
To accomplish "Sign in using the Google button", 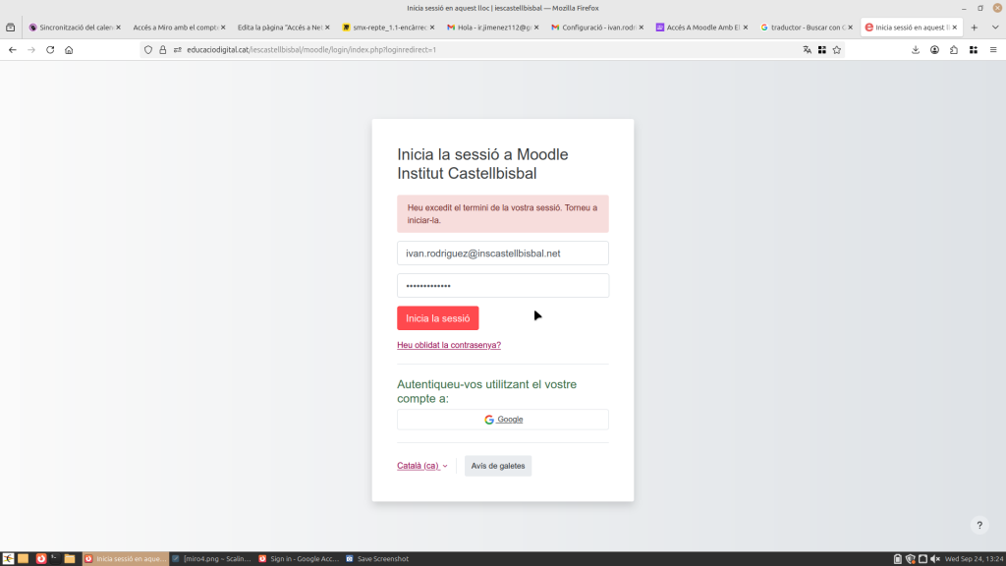I will click(503, 420).
